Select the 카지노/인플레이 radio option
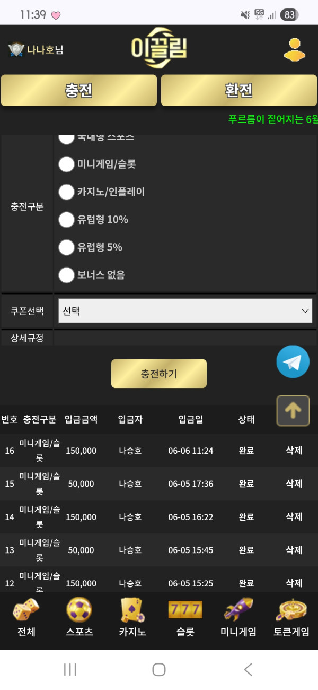This screenshot has height=690, width=318. [x=66, y=192]
